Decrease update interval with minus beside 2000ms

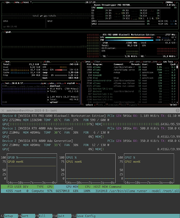tap(164, 2)
